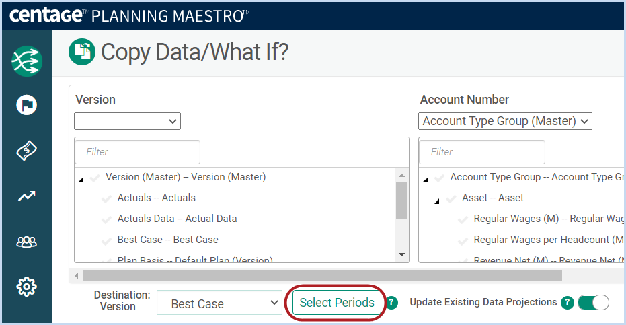Open the Destination Version Best Case dropdown
The height and width of the screenshot is (325, 626).
(x=219, y=303)
